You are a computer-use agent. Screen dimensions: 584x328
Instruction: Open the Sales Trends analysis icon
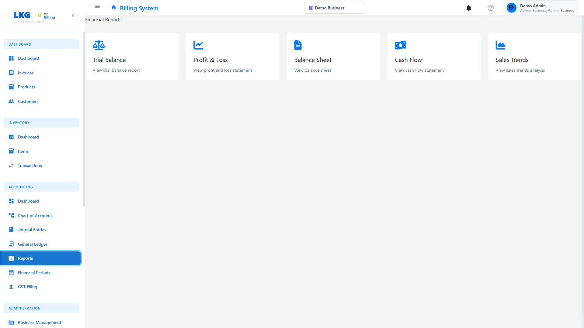tap(501, 45)
